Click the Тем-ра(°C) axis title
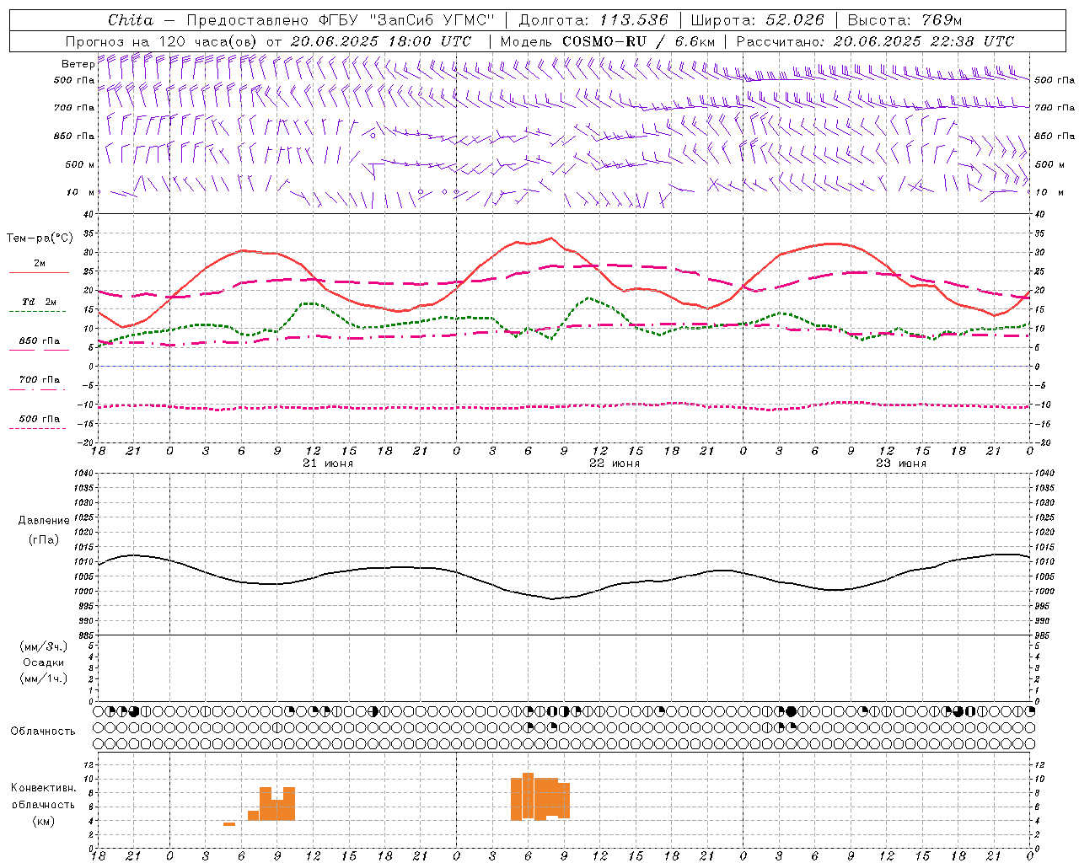This screenshot has height=863, width=1079. pyautogui.click(x=40, y=239)
